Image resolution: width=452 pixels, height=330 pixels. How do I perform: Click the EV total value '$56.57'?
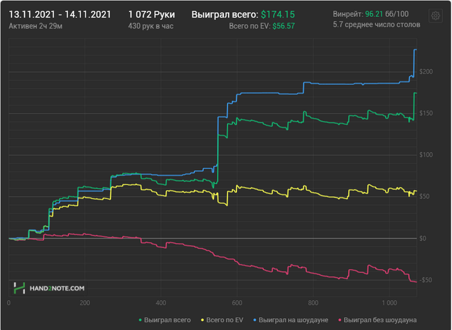(x=283, y=26)
